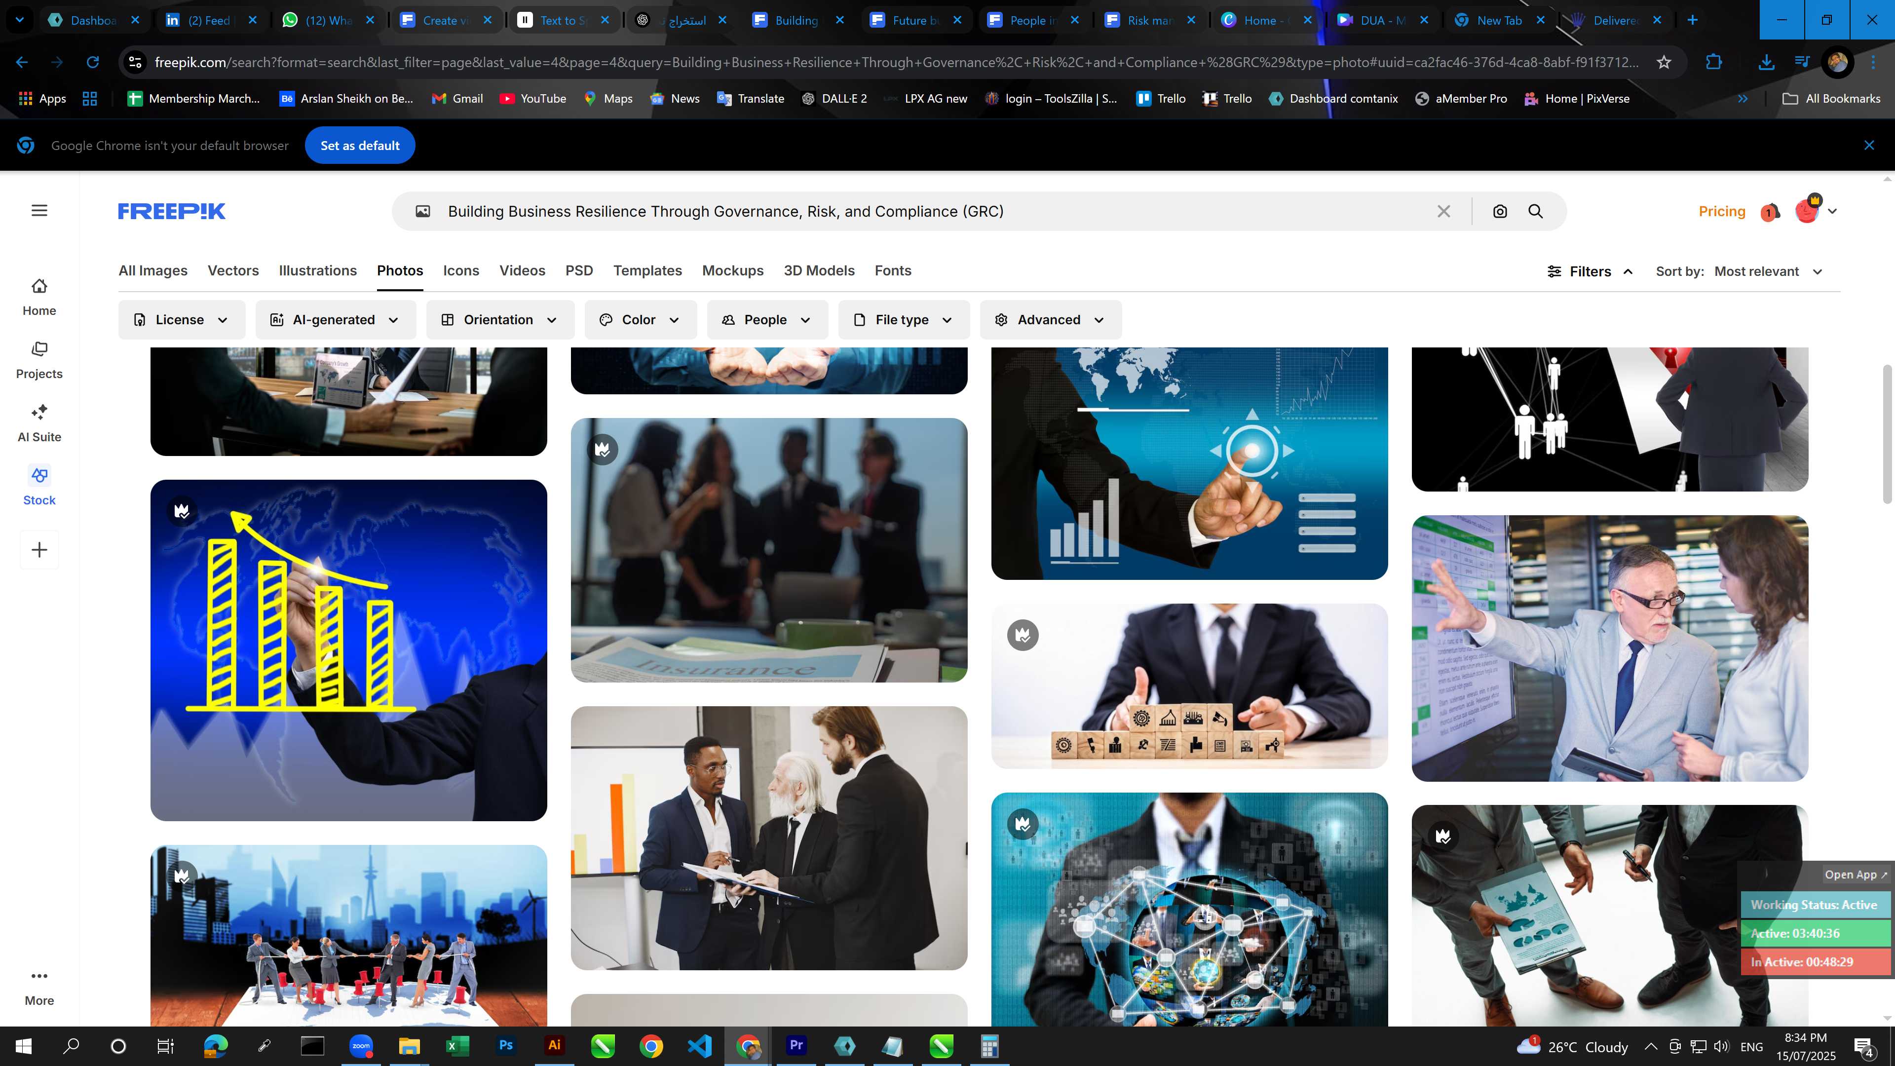Open All Bookmarks folder
This screenshot has width=1895, height=1066.
tap(1832, 99)
